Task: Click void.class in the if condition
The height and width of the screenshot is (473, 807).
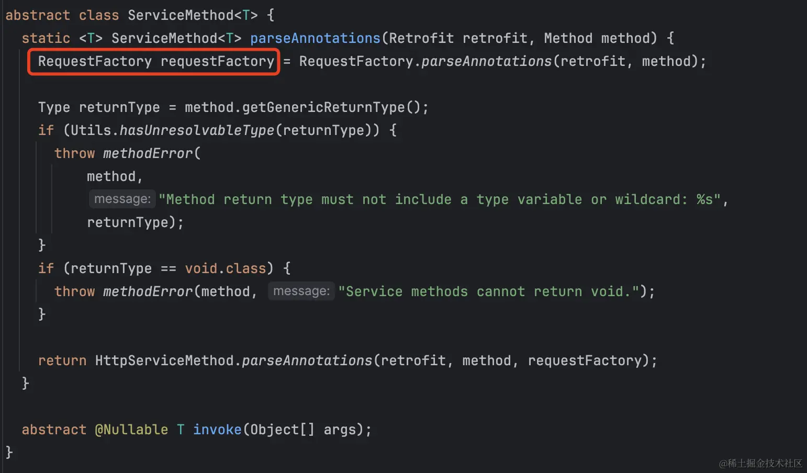Action: click(x=226, y=268)
